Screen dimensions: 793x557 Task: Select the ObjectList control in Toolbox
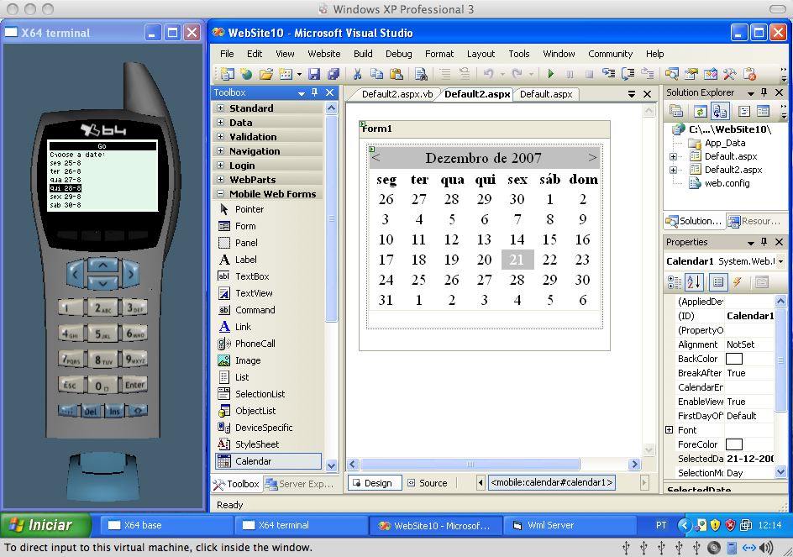[x=269, y=411]
